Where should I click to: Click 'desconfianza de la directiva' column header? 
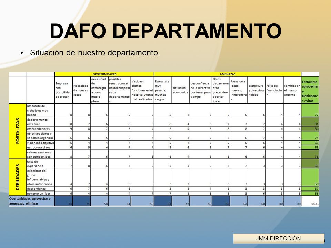[x=201, y=90]
